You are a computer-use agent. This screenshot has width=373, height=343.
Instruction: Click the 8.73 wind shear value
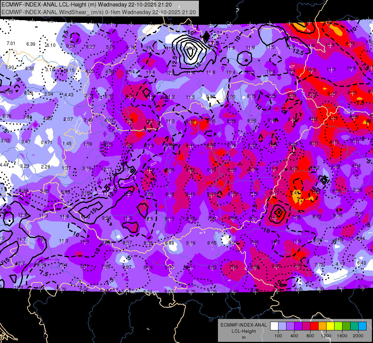350,43
